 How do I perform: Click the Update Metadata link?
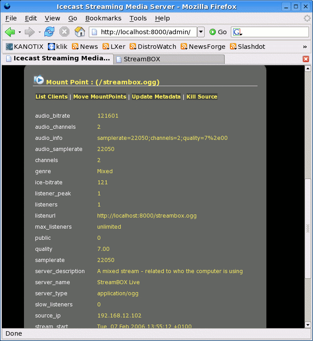click(156, 96)
